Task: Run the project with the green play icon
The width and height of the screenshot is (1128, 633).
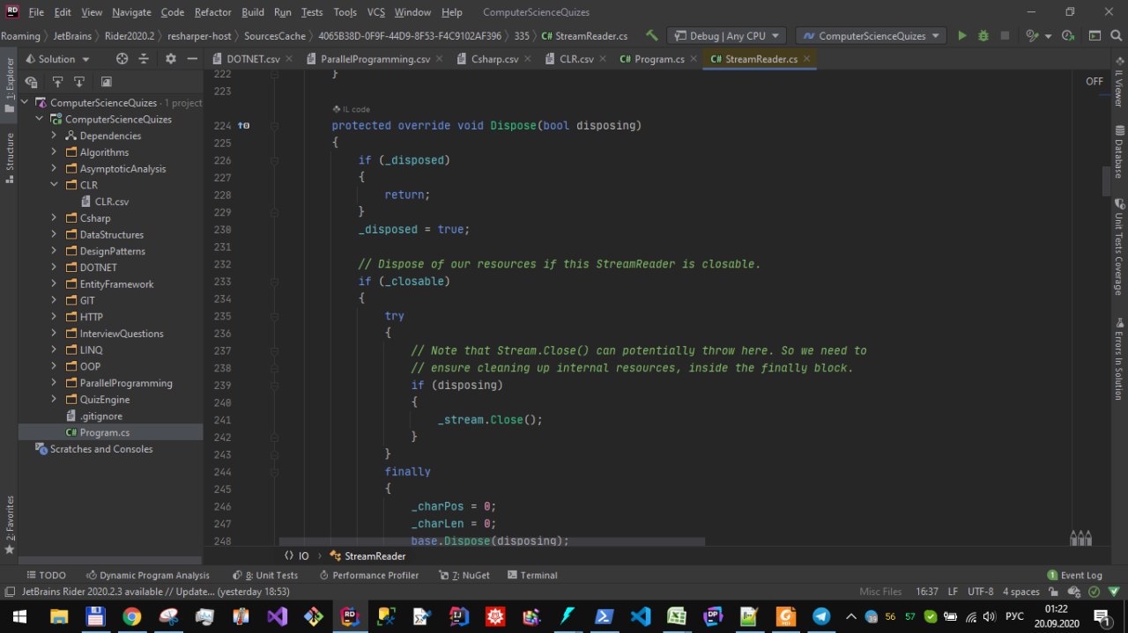Action: [961, 36]
